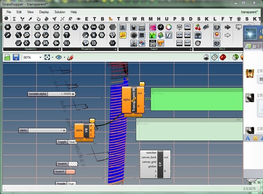The height and width of the screenshot is (194, 263).
Task: Expand the Input panel with its corner arrow
Action: 191,49
